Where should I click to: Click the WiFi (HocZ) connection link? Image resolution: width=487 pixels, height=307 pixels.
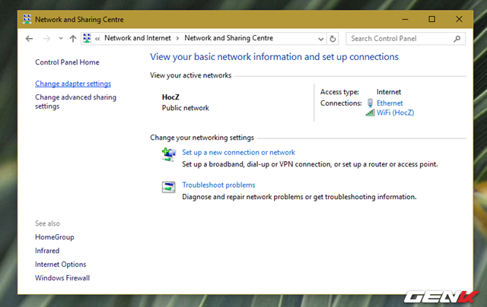[395, 112]
